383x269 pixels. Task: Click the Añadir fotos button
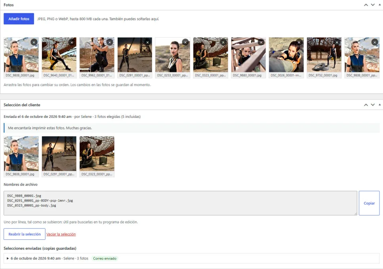tap(19, 19)
